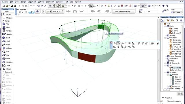Viewport: 185px width, 104px height.
Task: Expand the 3D Documents node
Action: (165, 63)
